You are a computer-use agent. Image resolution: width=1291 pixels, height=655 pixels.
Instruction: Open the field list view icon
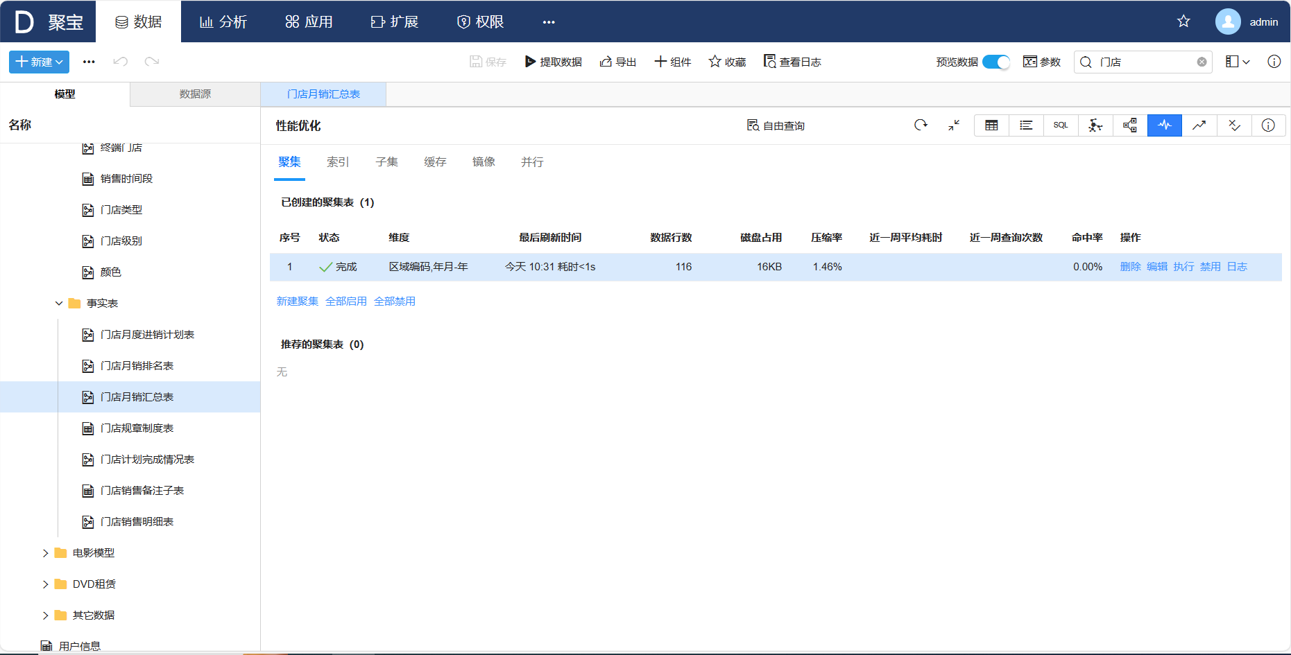[1026, 125]
